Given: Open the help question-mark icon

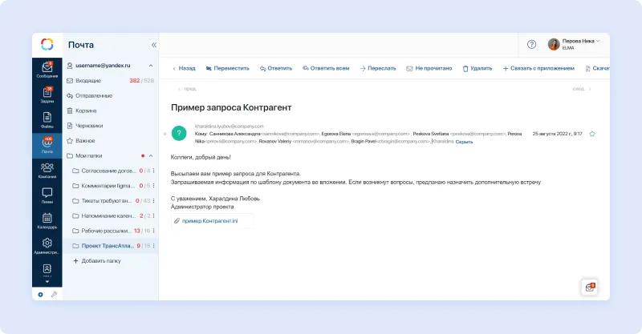Looking at the screenshot, I should point(531,44).
